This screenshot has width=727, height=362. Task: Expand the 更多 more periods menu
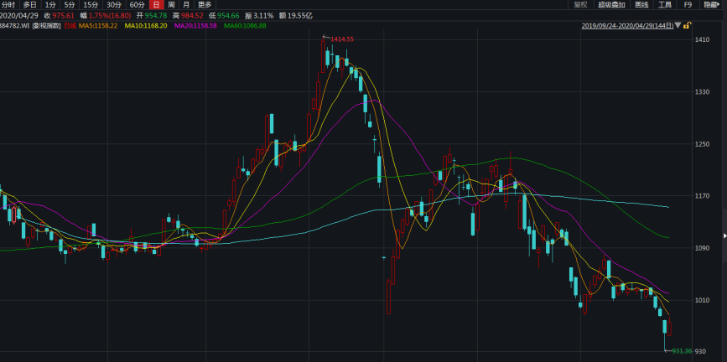[205, 5]
